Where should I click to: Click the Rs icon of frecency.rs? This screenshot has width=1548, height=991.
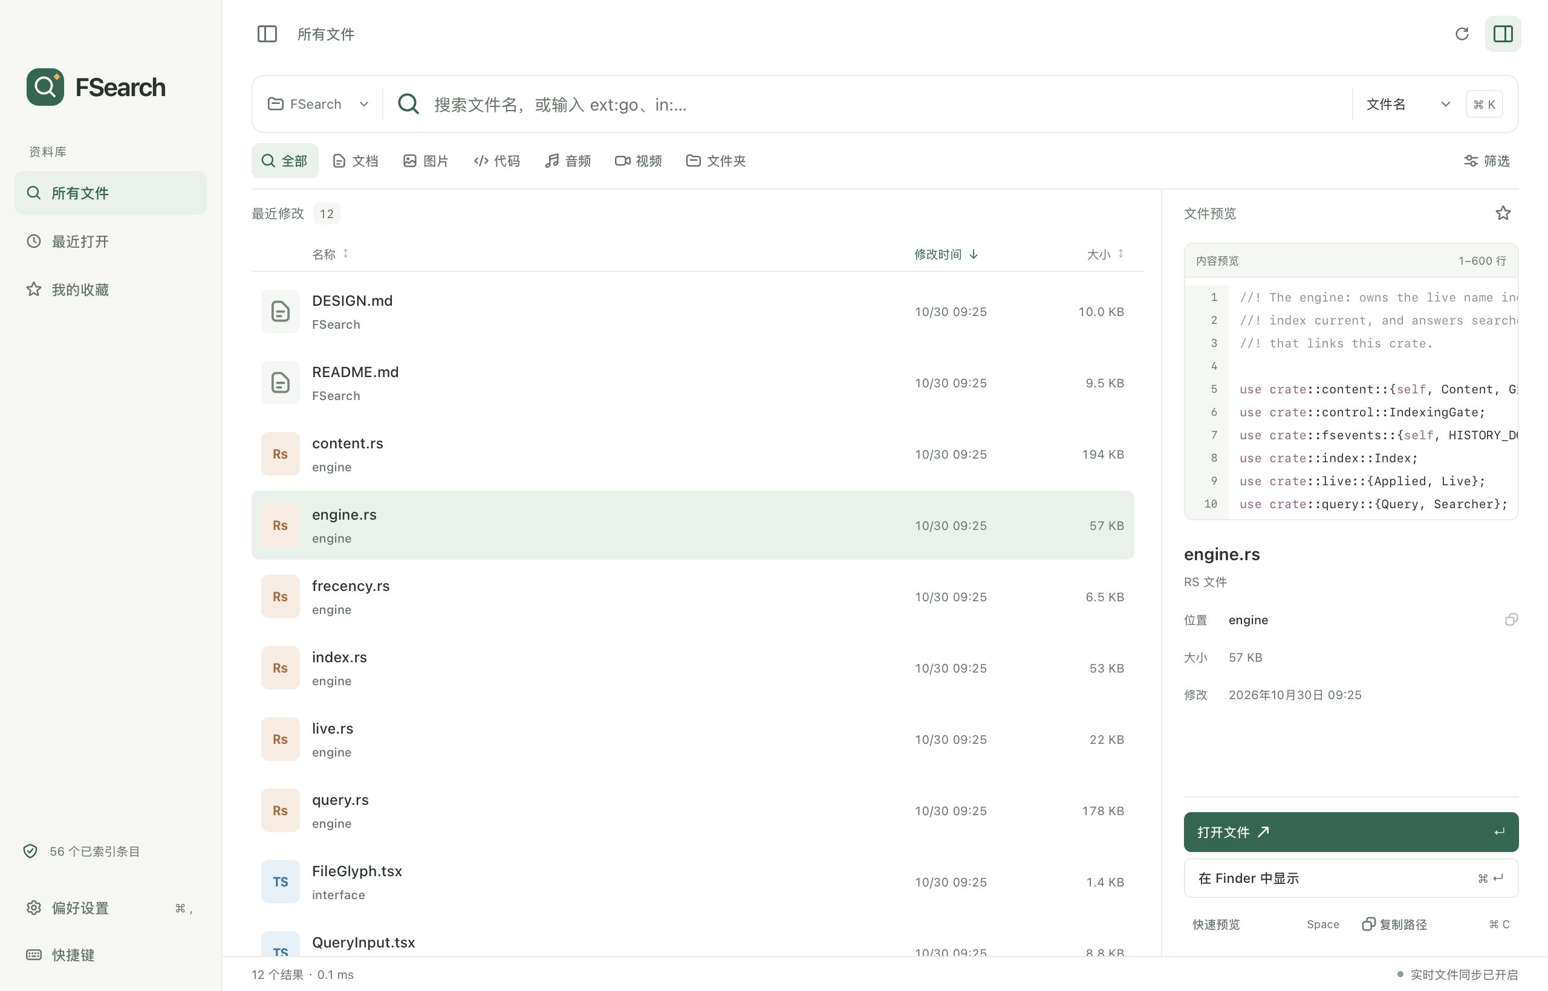(x=280, y=596)
